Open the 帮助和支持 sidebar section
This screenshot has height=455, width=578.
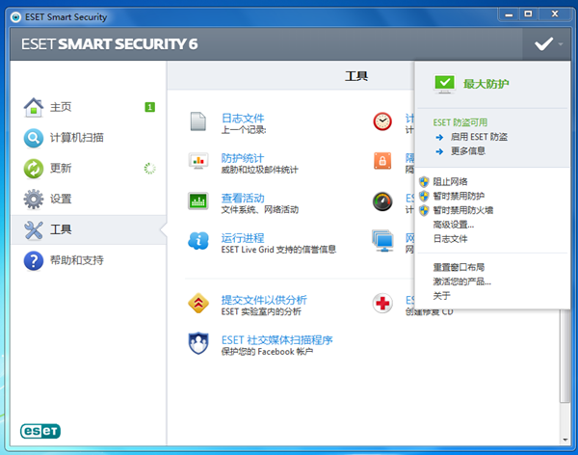[76, 260]
